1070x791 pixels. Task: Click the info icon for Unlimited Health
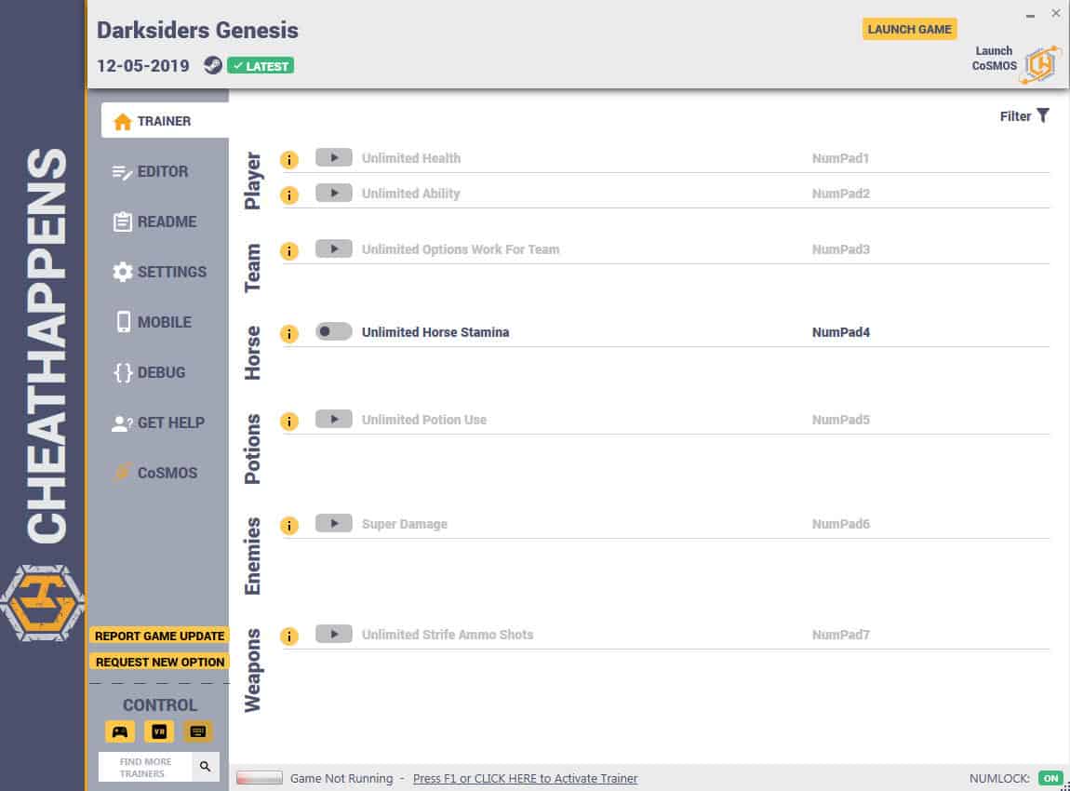(289, 160)
